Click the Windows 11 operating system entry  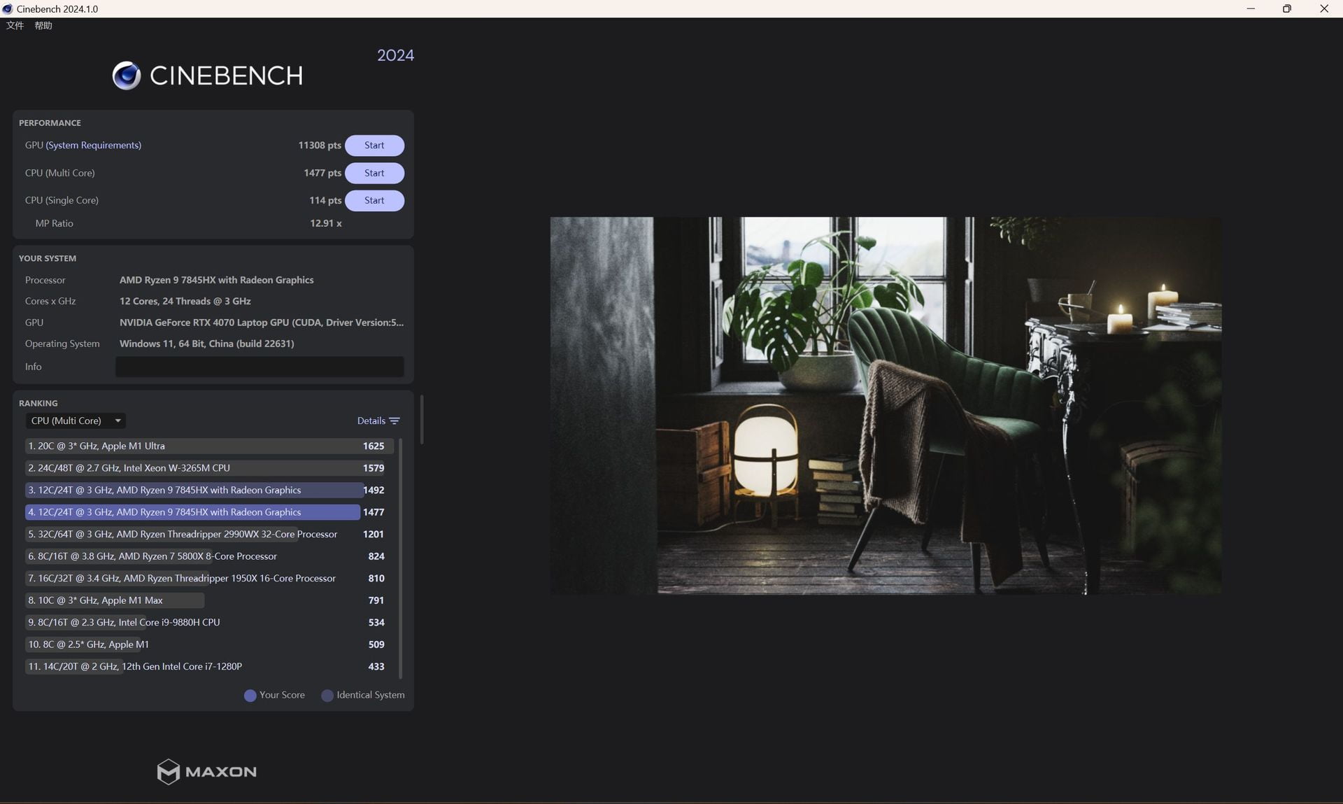pyautogui.click(x=206, y=344)
